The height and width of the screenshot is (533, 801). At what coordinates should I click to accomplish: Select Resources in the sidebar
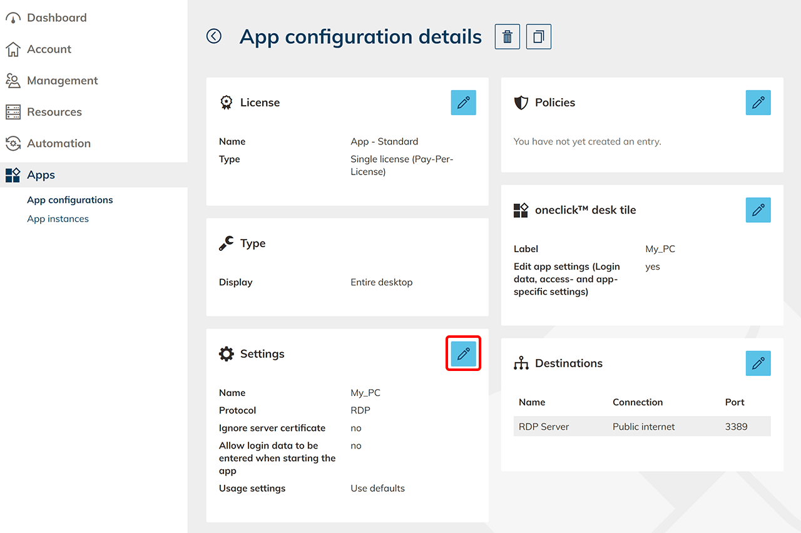(x=54, y=112)
